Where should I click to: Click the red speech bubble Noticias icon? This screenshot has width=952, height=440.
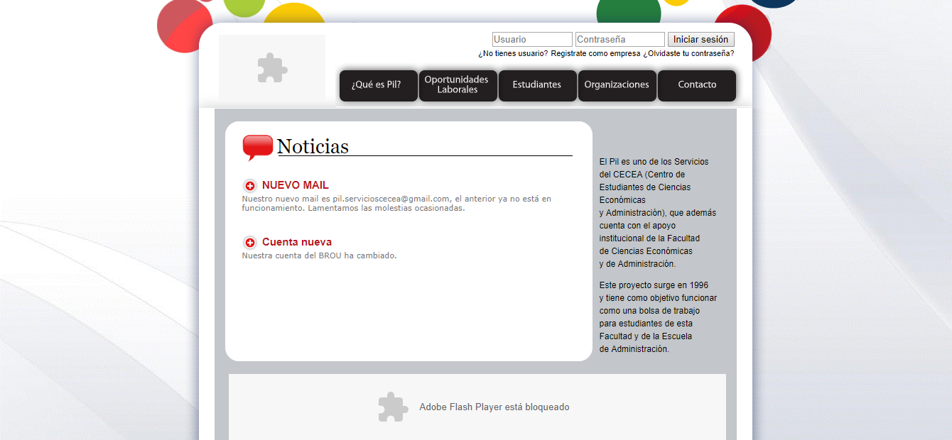(x=257, y=147)
